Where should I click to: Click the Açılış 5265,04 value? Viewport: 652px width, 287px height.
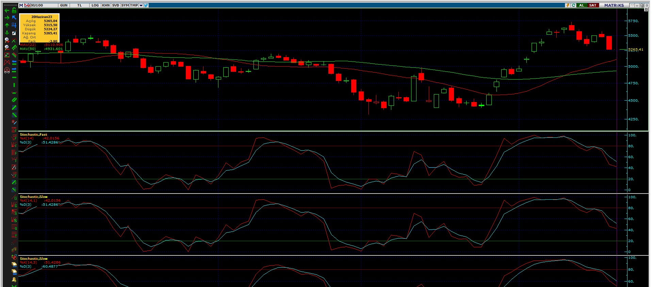point(50,21)
